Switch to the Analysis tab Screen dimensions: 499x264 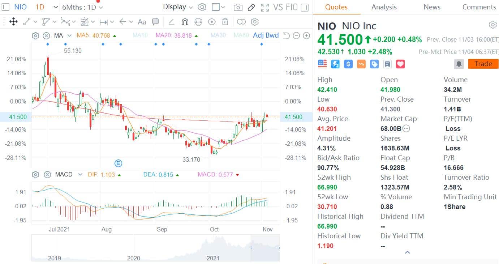(384, 7)
